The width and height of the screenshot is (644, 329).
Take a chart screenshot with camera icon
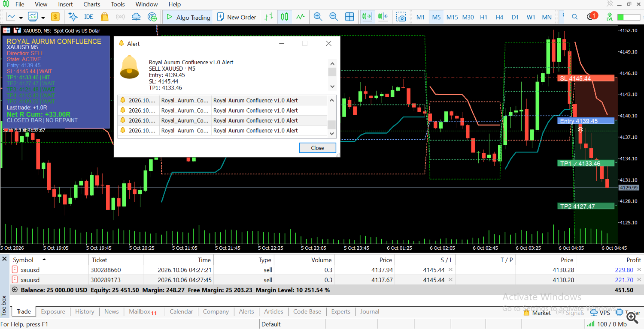(x=401, y=17)
